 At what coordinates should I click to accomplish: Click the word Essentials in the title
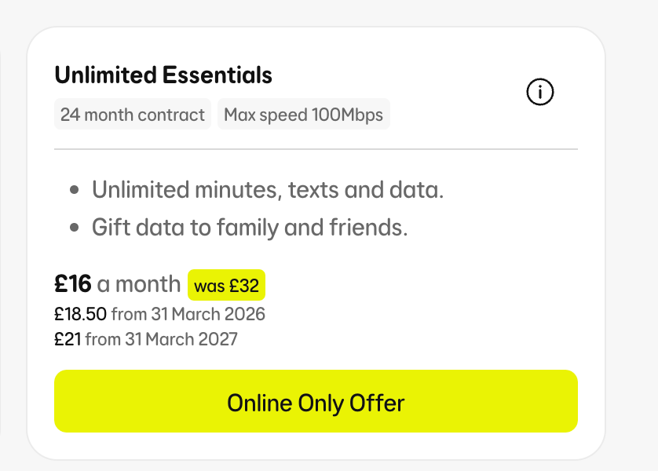[x=218, y=75]
